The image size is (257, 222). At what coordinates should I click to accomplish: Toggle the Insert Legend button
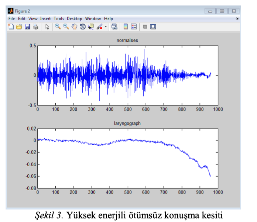tap(134, 27)
